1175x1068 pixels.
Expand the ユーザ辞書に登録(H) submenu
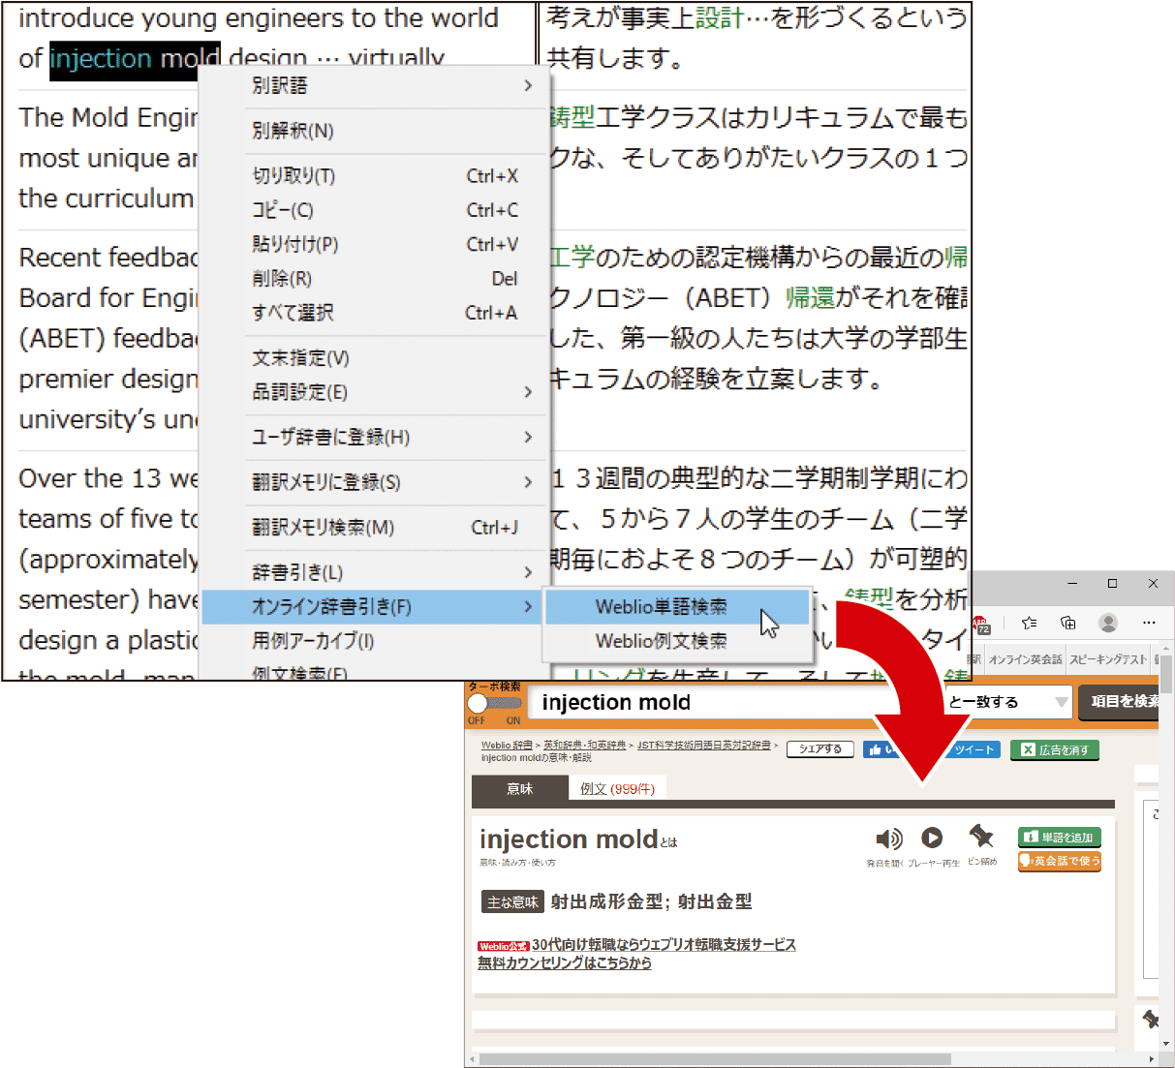coord(374,437)
